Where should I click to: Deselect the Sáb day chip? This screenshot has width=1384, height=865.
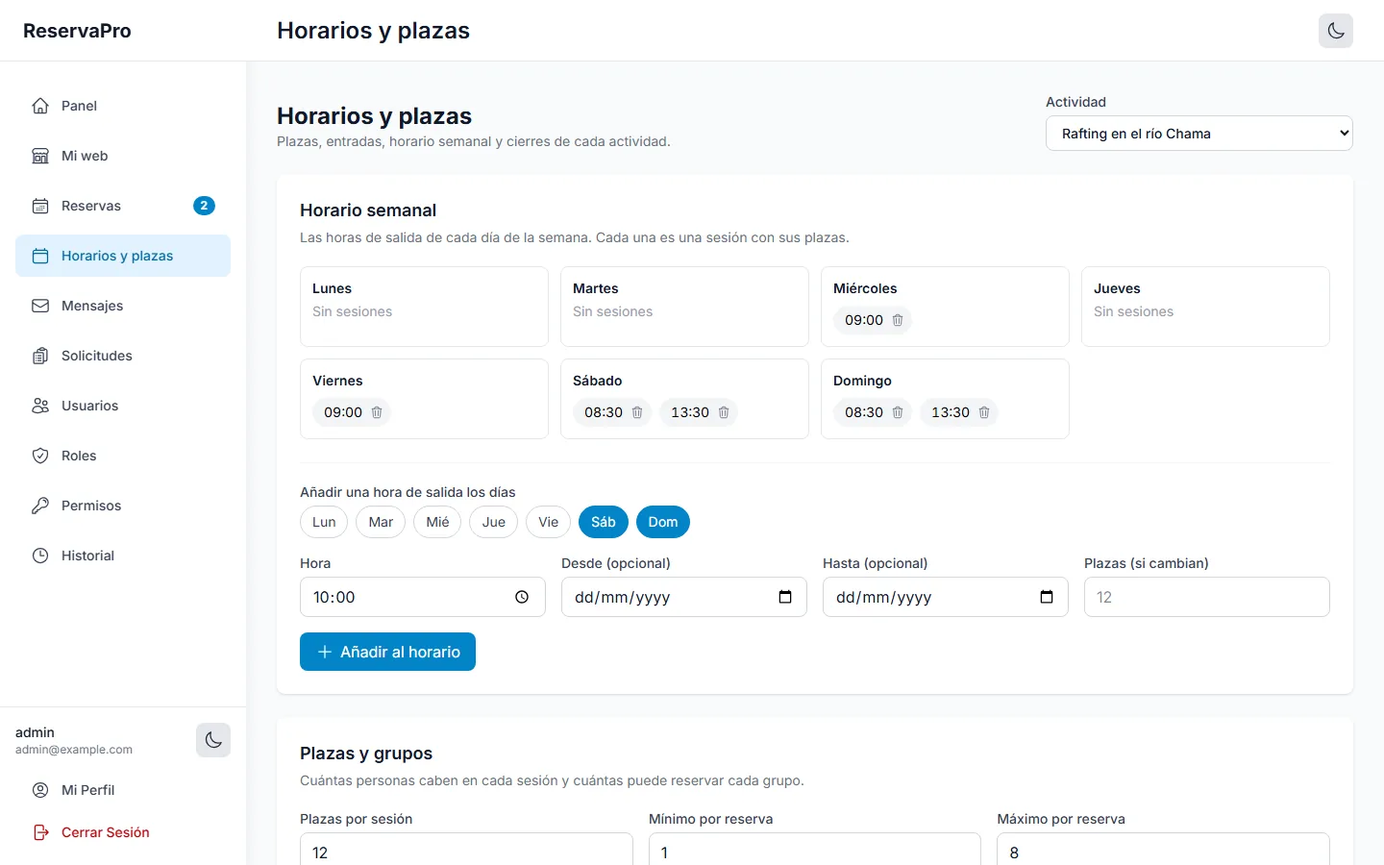coord(604,522)
